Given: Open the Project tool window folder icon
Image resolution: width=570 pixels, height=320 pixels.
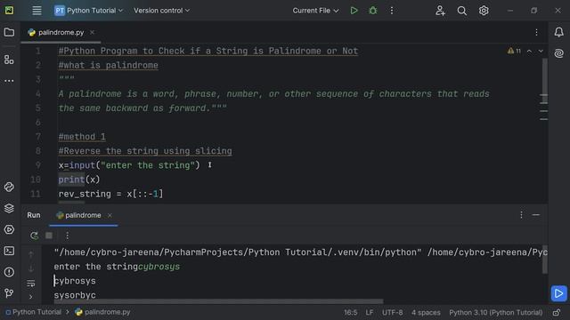Looking at the screenshot, I should point(9,32).
